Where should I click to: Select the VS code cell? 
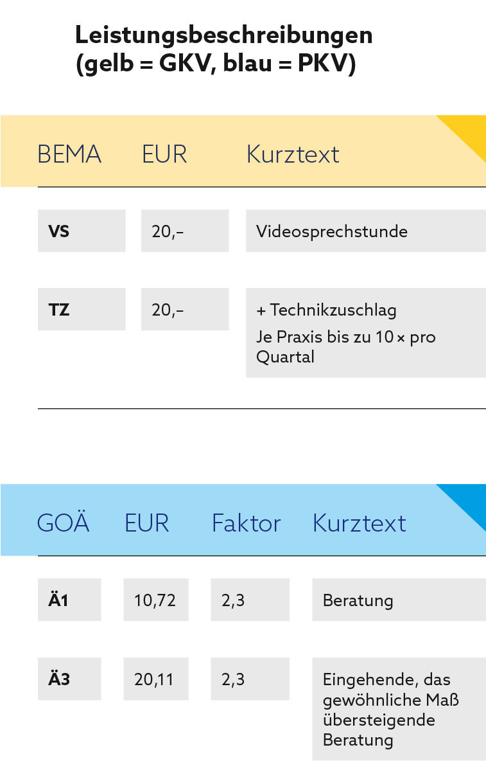[x=82, y=231]
